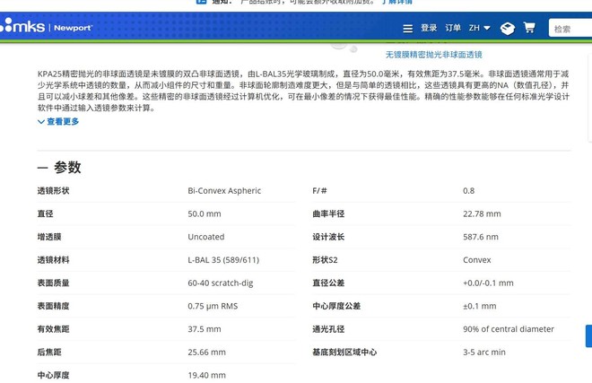Collapse the 参数 section header
Screen dimensions: 592x383
click(59, 167)
